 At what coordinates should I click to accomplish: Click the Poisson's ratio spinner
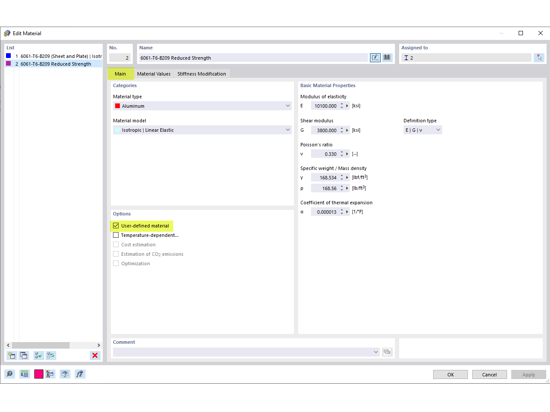point(342,154)
